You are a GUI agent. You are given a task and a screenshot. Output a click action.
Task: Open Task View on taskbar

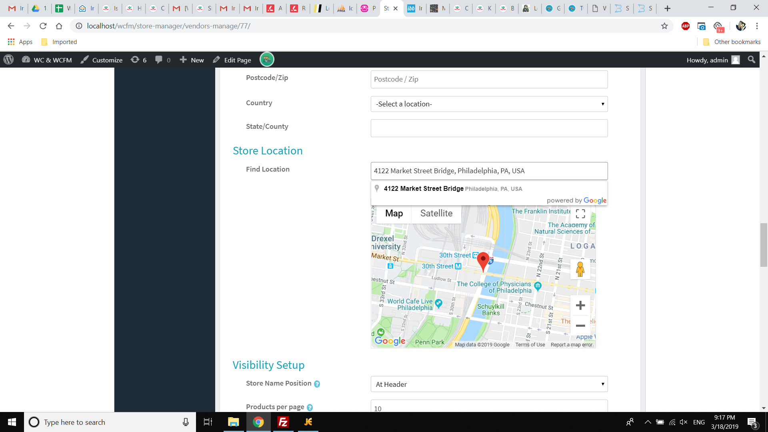coord(208,422)
